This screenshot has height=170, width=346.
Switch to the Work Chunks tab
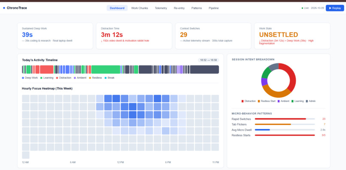point(140,8)
